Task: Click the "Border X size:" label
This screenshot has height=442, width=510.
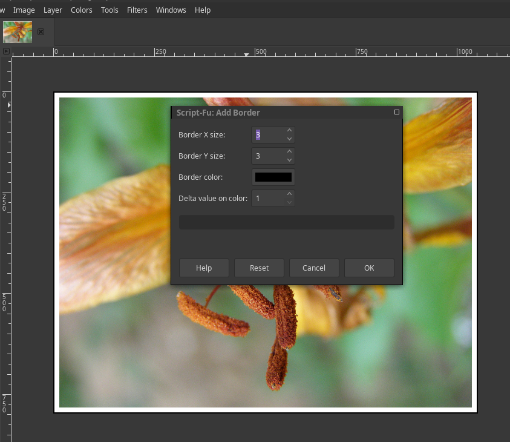Action: point(201,135)
